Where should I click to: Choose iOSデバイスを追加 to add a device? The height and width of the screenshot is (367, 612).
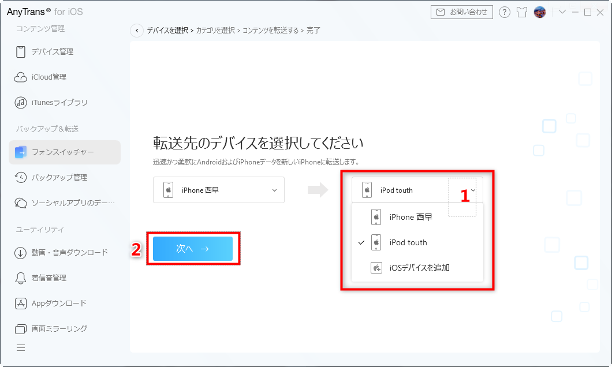coord(419,268)
